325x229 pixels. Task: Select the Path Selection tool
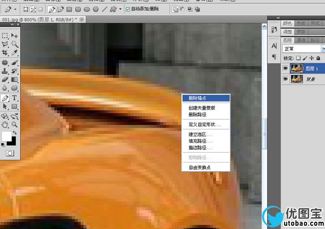5,106
